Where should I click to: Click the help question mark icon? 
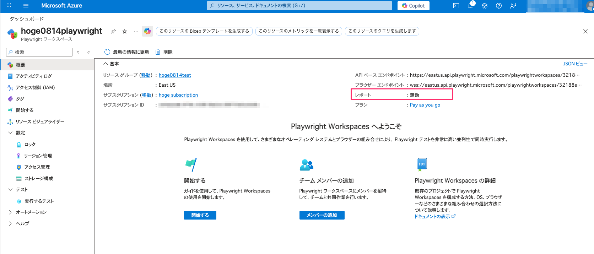pos(499,6)
